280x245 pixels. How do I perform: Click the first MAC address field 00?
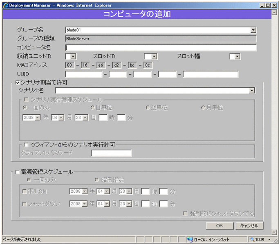[x=69, y=65]
